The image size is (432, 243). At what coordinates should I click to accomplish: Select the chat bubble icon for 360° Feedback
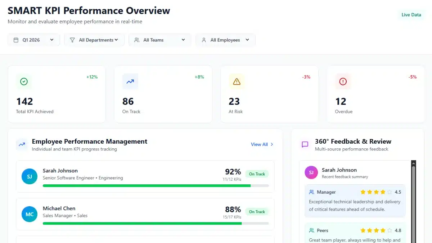[x=305, y=144]
